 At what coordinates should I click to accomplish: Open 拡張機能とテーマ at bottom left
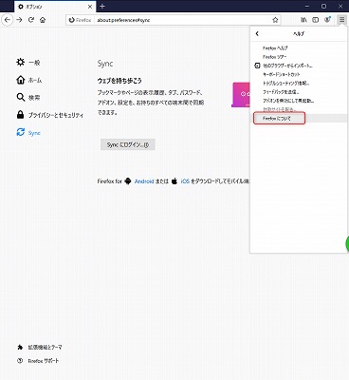click(40, 347)
